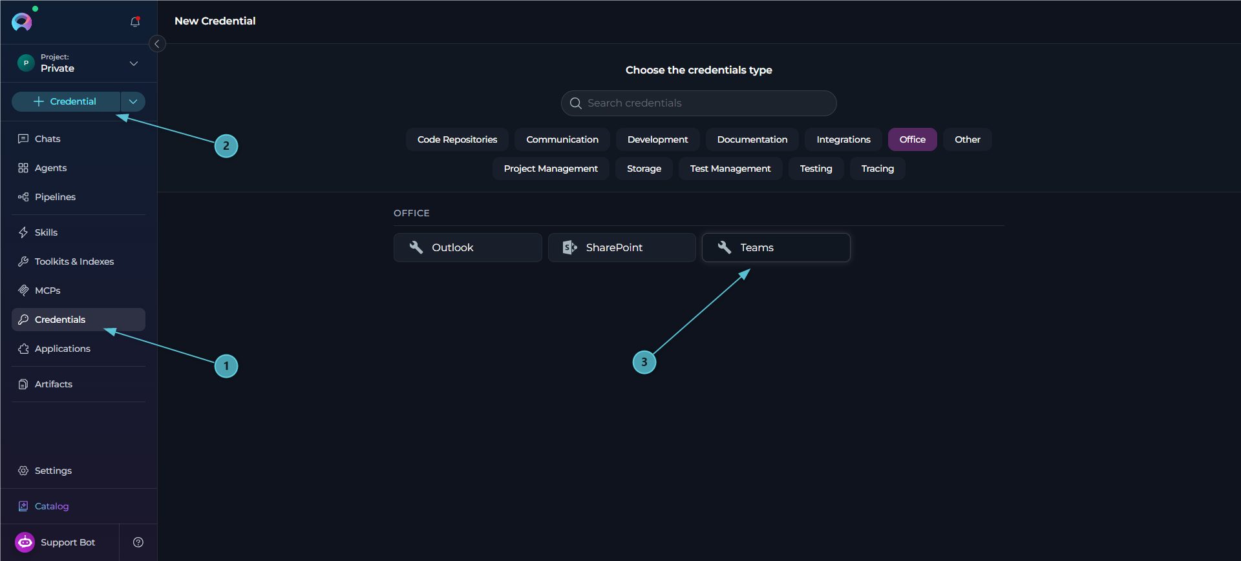Filter by Test Management category
1241x561 pixels.
[730, 168]
